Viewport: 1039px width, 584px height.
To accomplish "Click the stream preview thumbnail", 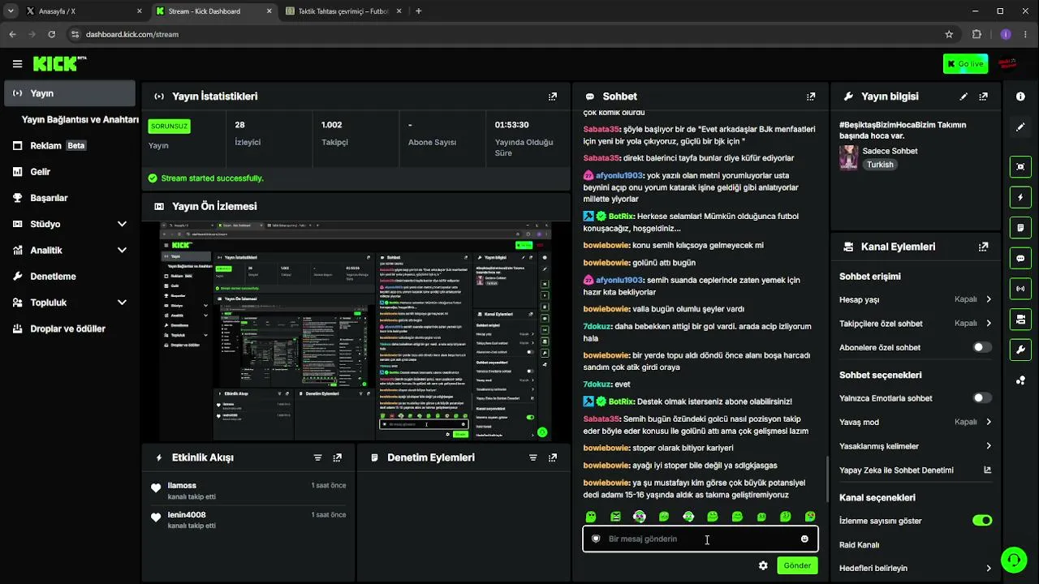I will [356, 331].
